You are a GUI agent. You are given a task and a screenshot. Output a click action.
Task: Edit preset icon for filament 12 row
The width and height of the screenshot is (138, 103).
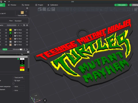[x=27, y=45]
